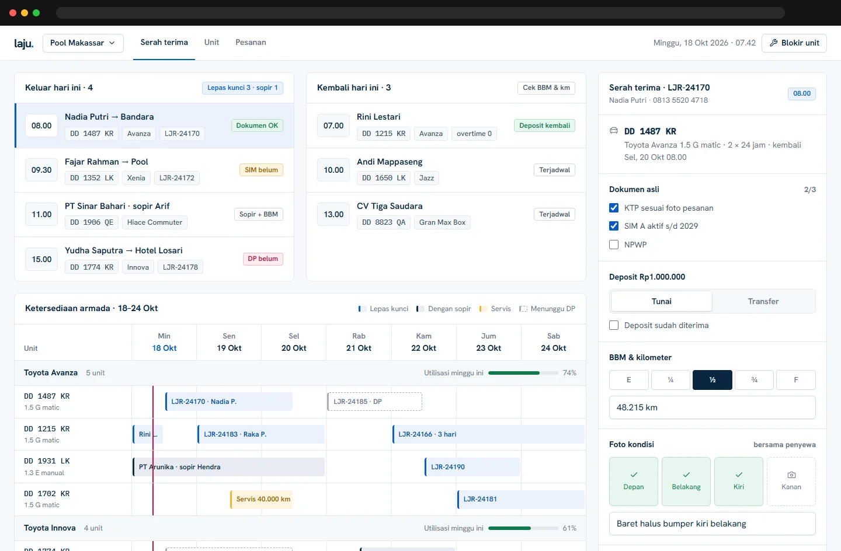The image size is (841, 551).
Task: Collapse the Toyota Innova group row
Action: click(x=300, y=528)
